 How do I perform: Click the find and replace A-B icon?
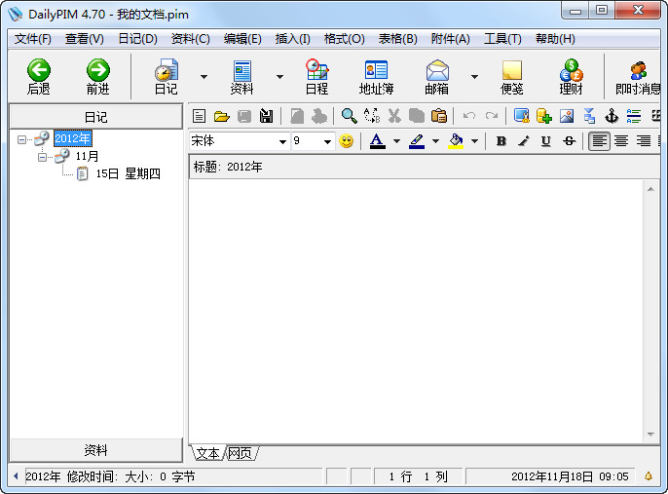[x=372, y=116]
